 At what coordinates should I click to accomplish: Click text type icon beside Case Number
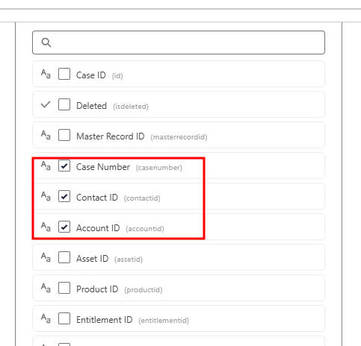point(46,166)
